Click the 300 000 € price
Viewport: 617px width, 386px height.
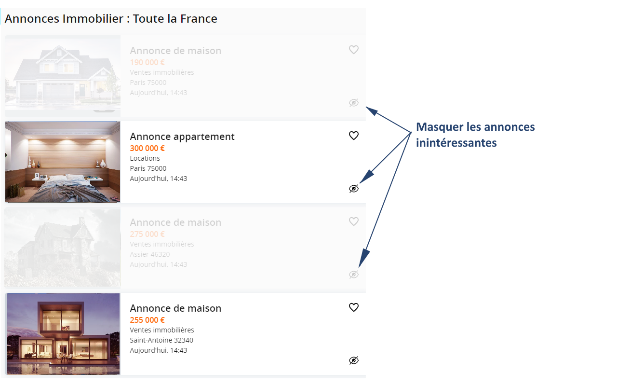click(x=147, y=148)
